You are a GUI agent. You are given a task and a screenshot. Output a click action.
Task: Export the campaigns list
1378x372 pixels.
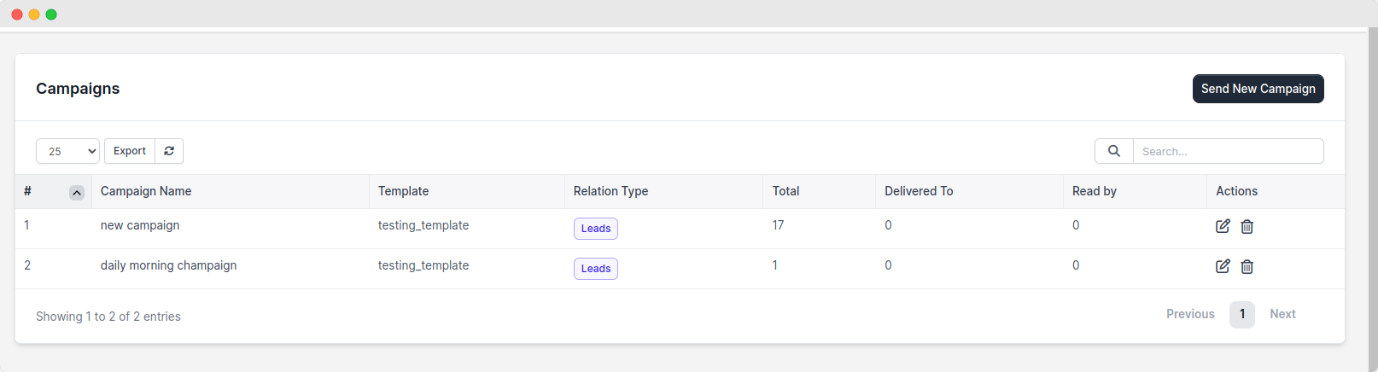130,151
